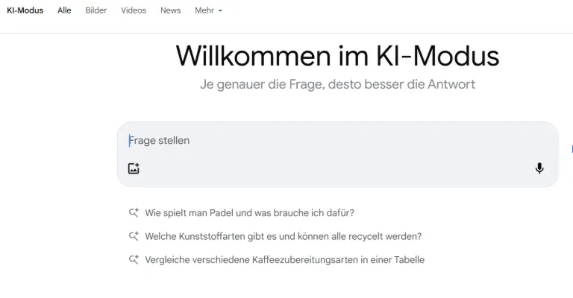573x298 pixels.
Task: Open the Bilder tab
Action: [x=95, y=10]
